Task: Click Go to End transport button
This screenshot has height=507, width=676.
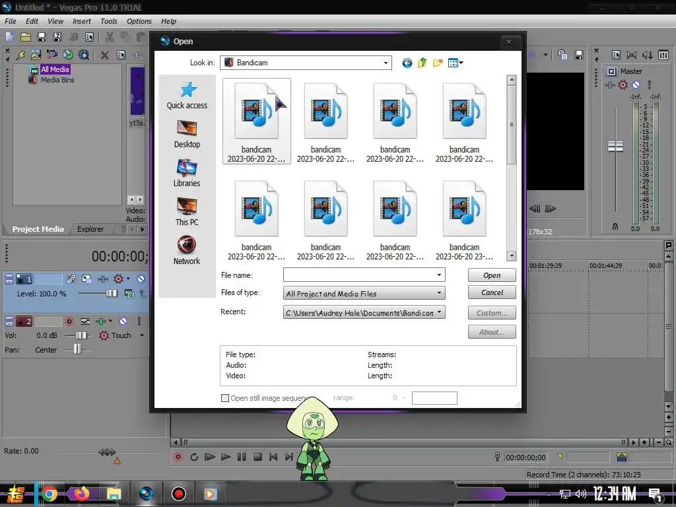Action: coord(289,457)
